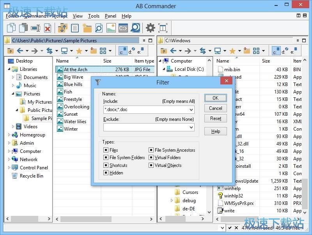Toggle the Virtual Folders checkbox
The width and height of the screenshot is (312, 235).
coord(151,158)
